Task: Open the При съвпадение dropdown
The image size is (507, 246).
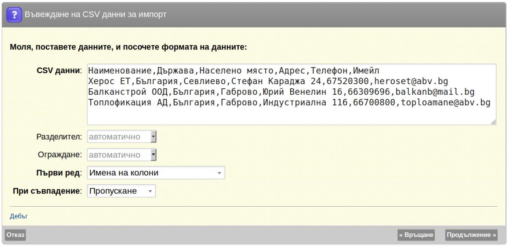Action: pyautogui.click(x=121, y=191)
